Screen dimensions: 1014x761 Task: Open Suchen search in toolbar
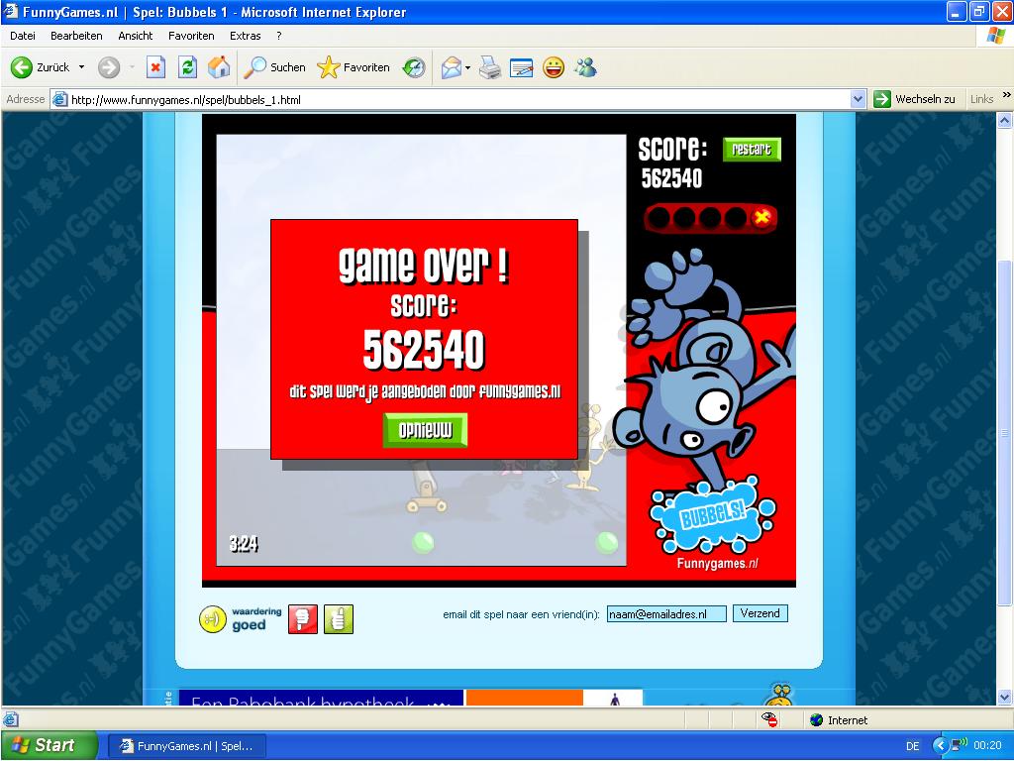(274, 67)
